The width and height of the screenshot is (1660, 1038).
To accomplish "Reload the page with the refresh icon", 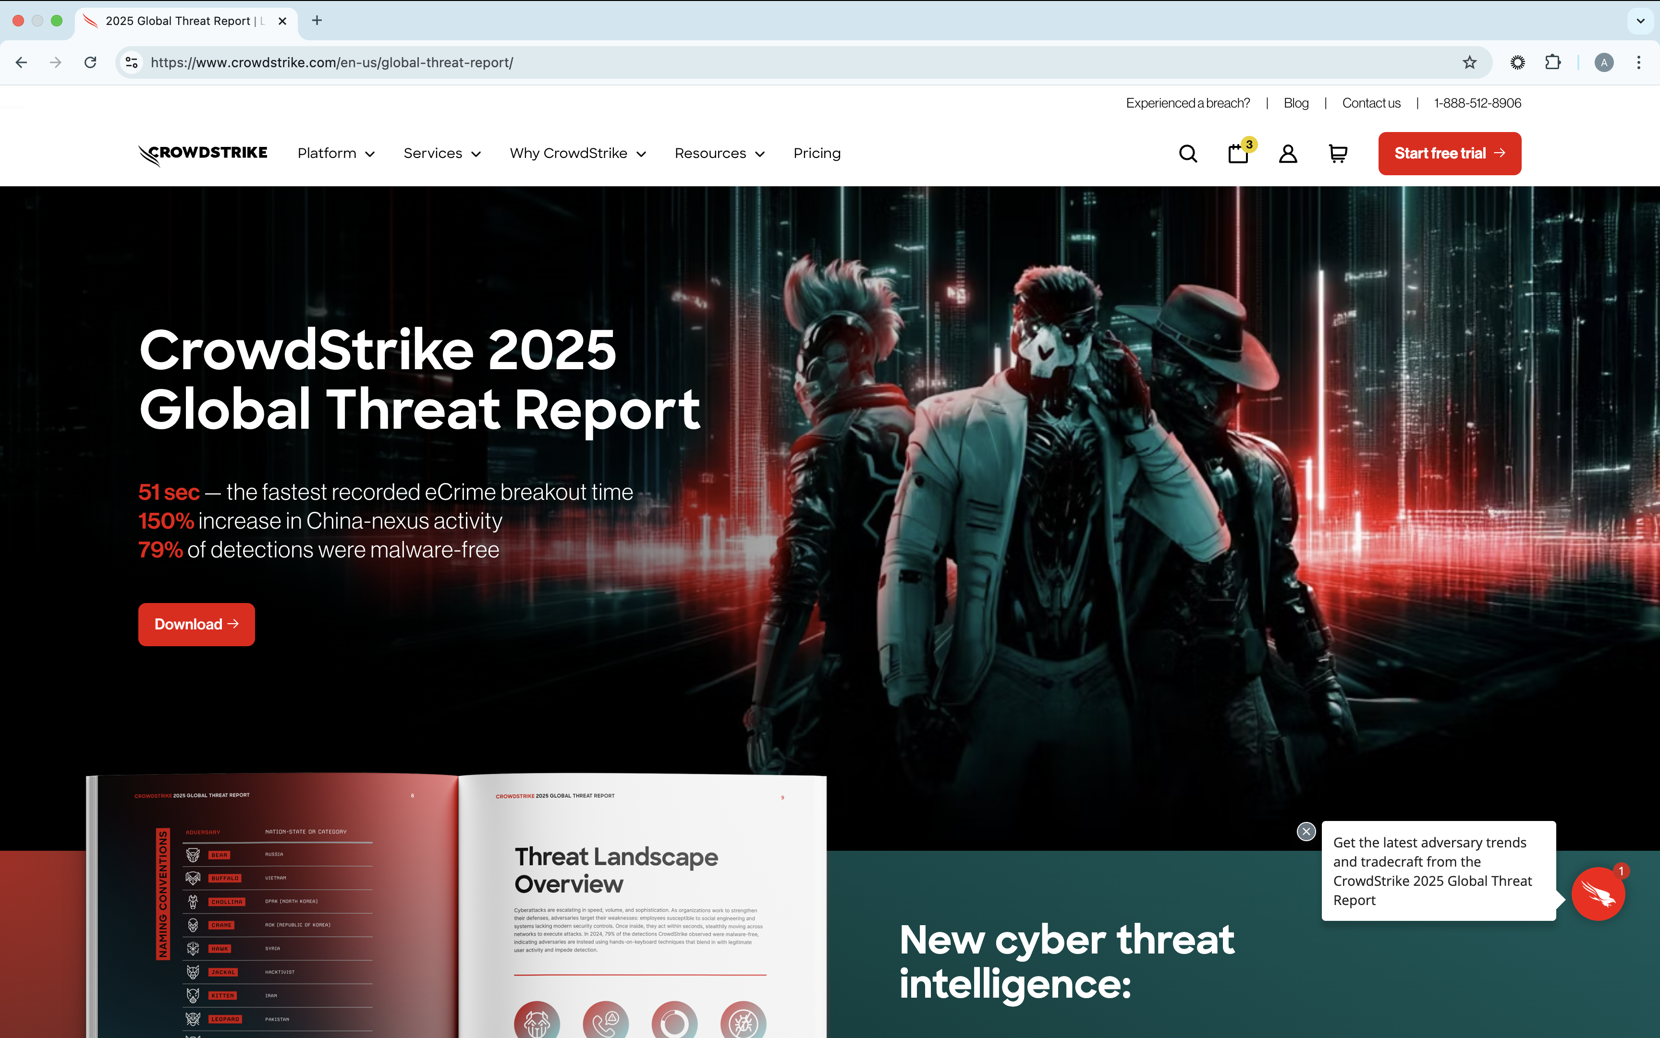I will click(90, 62).
